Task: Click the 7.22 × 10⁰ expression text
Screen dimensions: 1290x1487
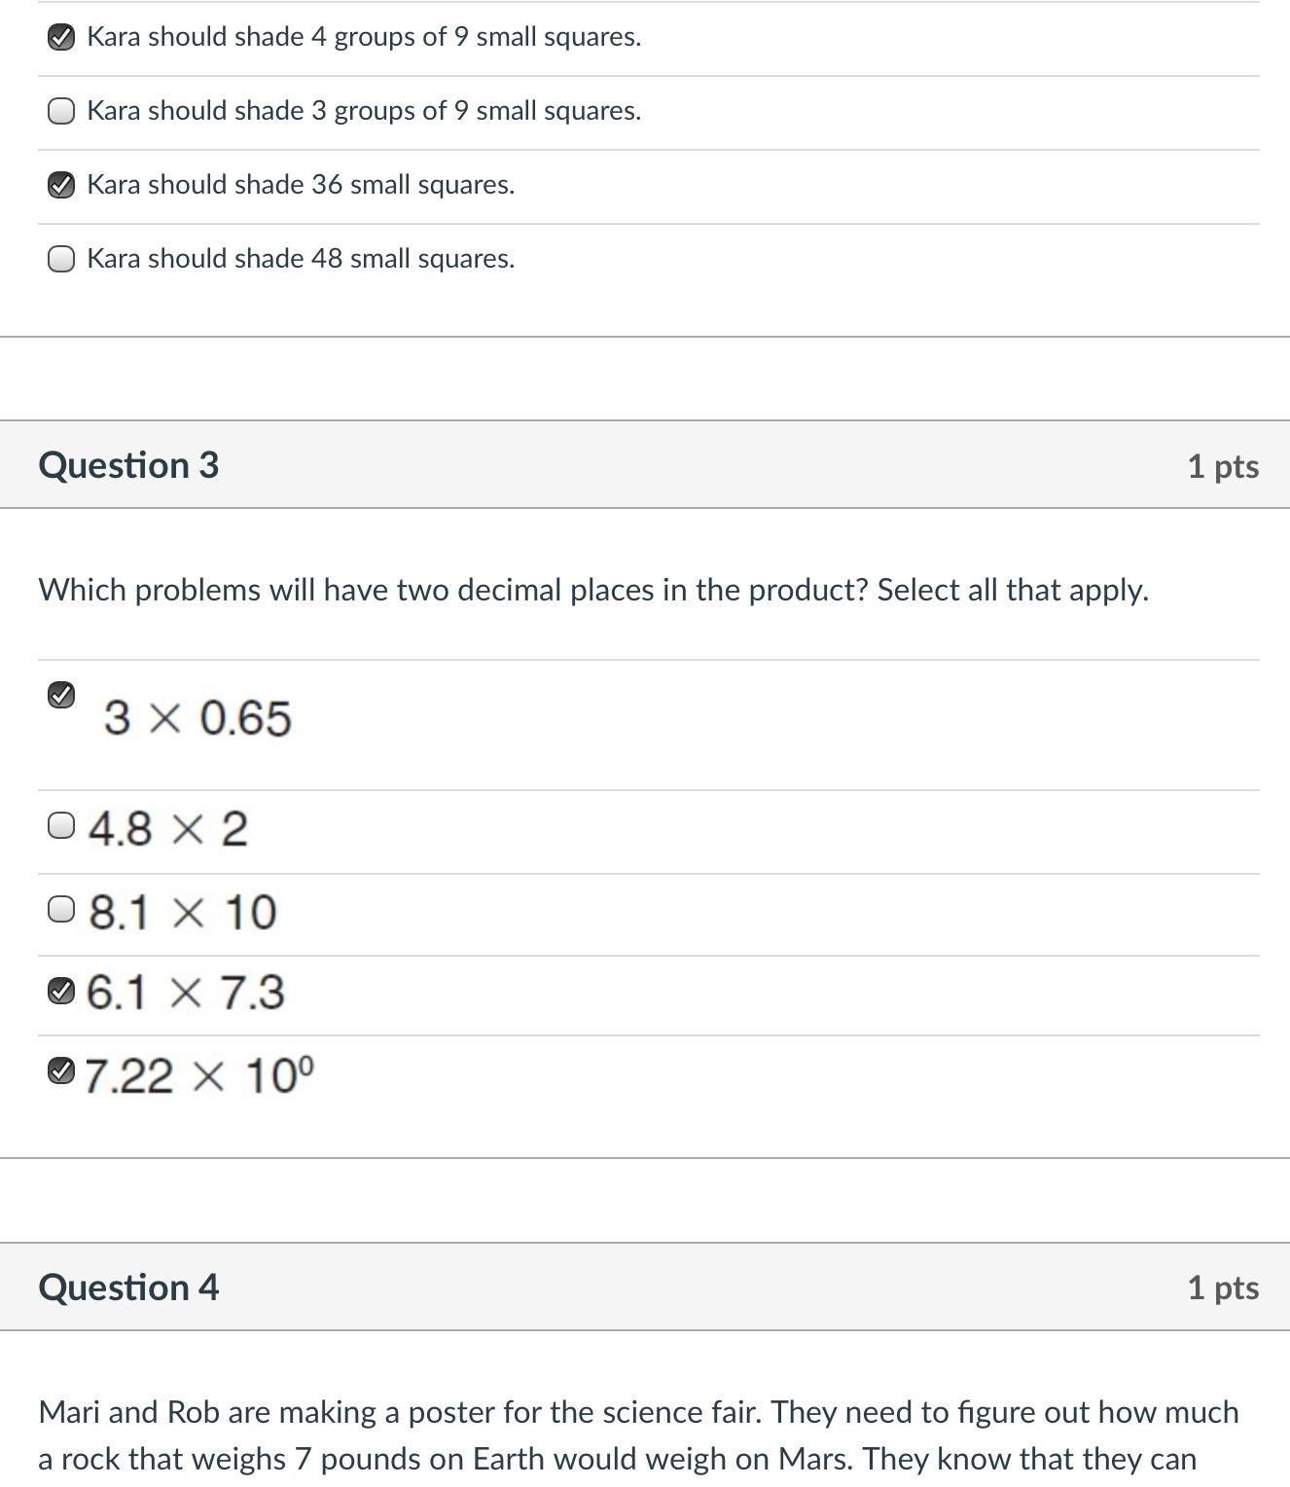Action: point(199,1076)
